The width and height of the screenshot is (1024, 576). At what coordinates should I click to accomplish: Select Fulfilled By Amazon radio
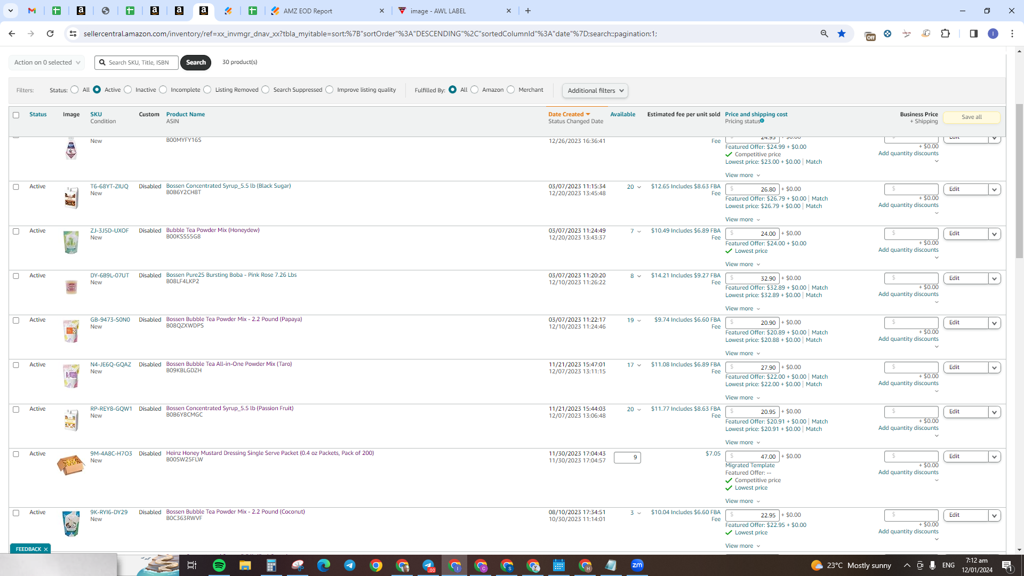pos(475,90)
